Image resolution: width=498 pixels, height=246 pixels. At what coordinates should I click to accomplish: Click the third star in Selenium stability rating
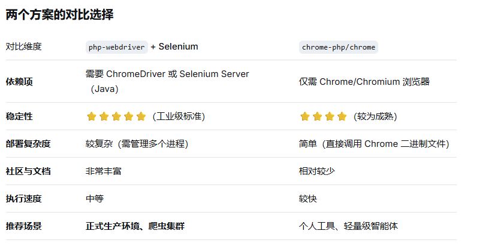point(116,116)
